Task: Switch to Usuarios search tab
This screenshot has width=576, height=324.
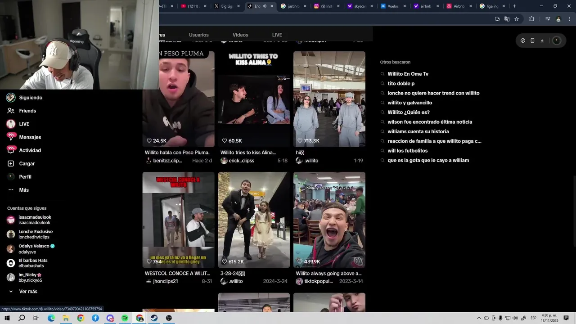Action: click(198, 35)
